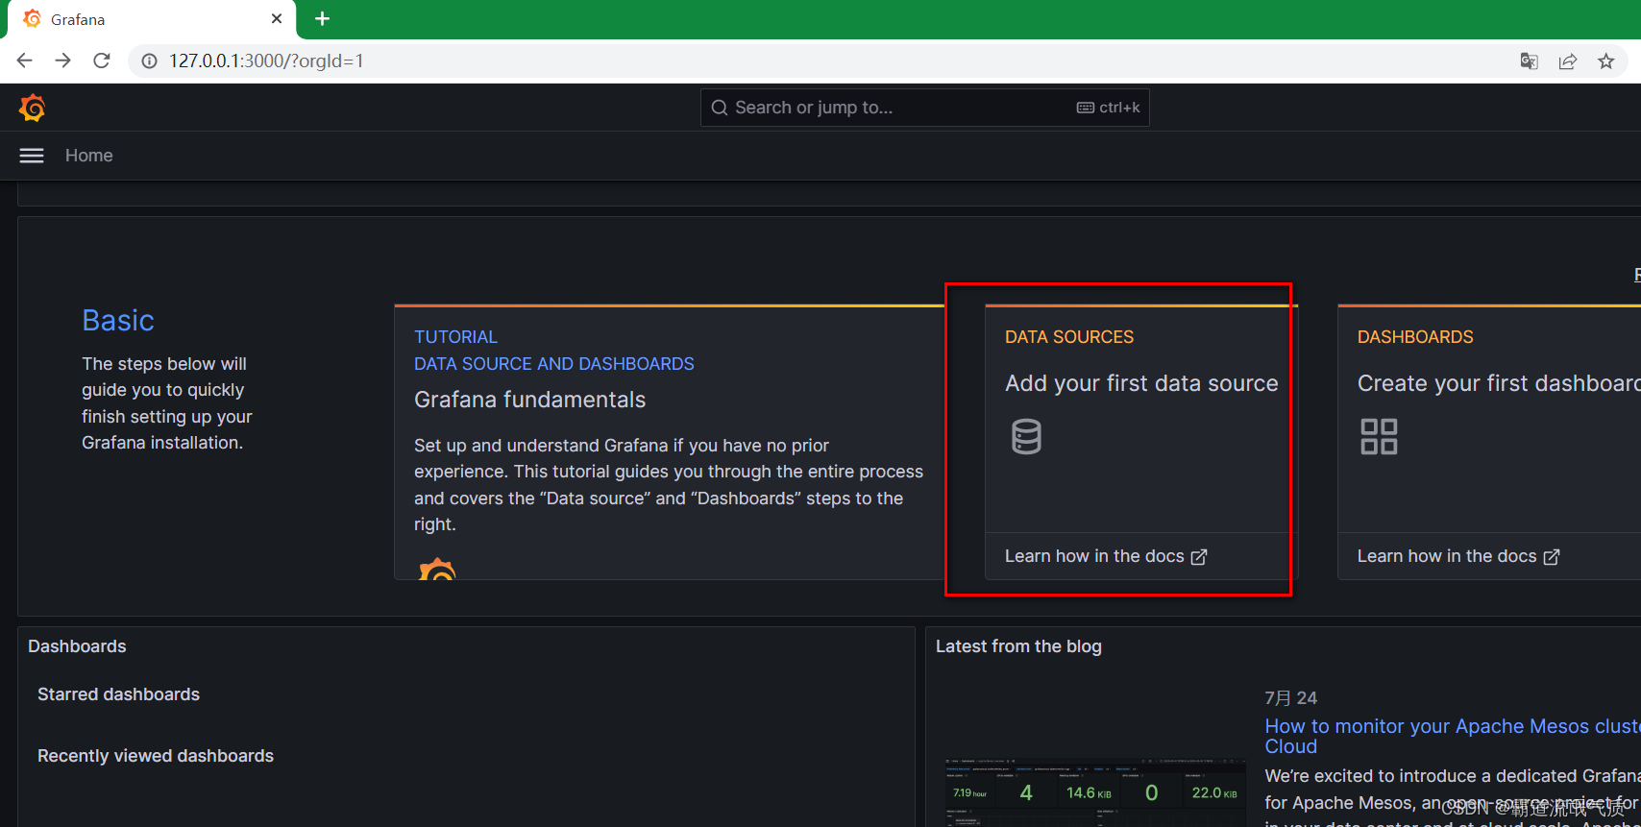Viewport: 1641px width, 827px height.
Task: Click the Home breadcrumb
Action: [x=89, y=156]
